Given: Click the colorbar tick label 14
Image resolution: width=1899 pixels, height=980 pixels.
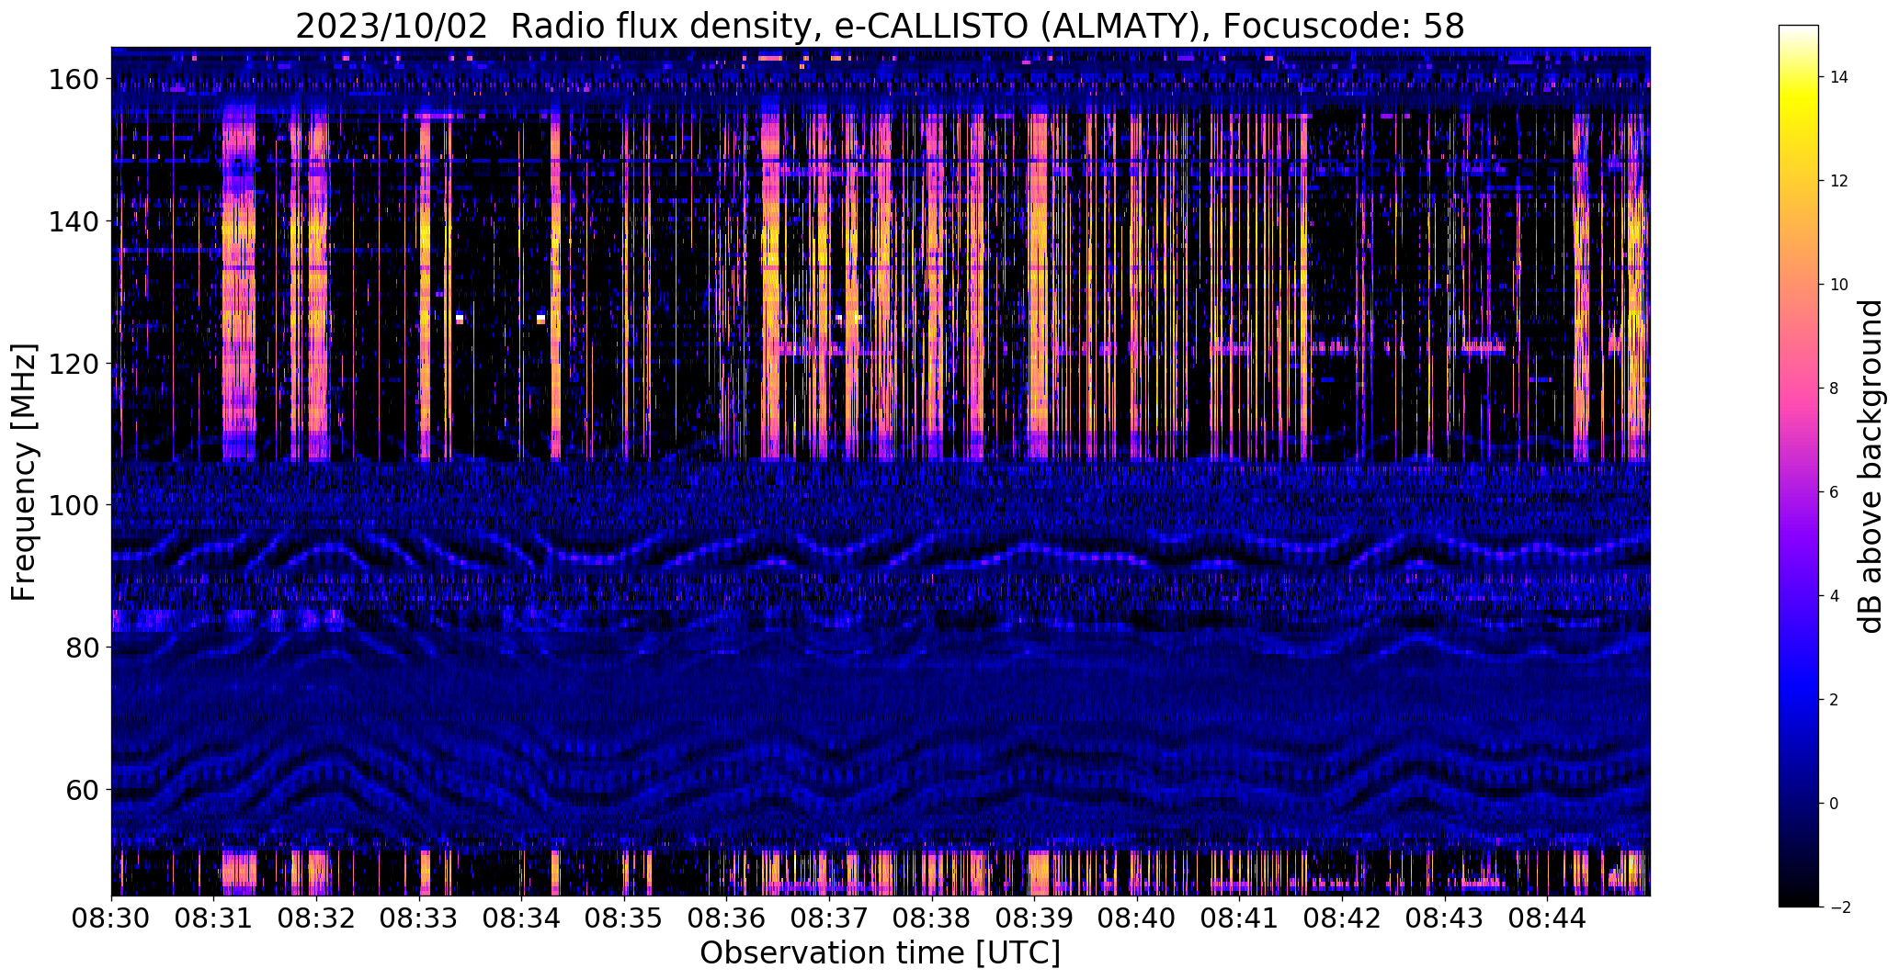Looking at the screenshot, I should 1839,77.
